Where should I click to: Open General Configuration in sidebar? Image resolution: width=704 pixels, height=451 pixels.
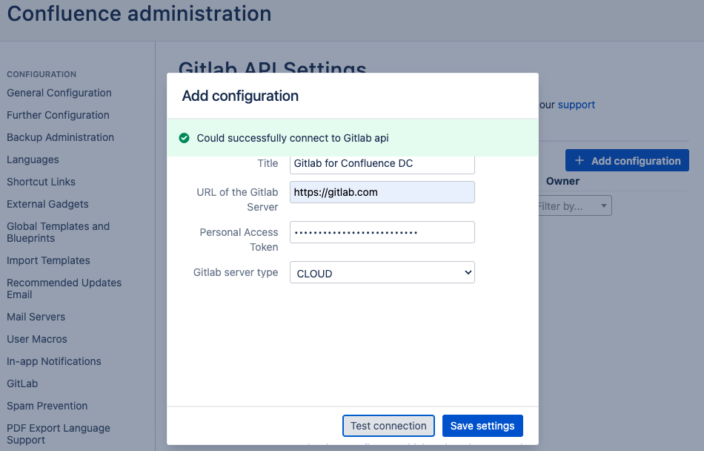(x=59, y=93)
